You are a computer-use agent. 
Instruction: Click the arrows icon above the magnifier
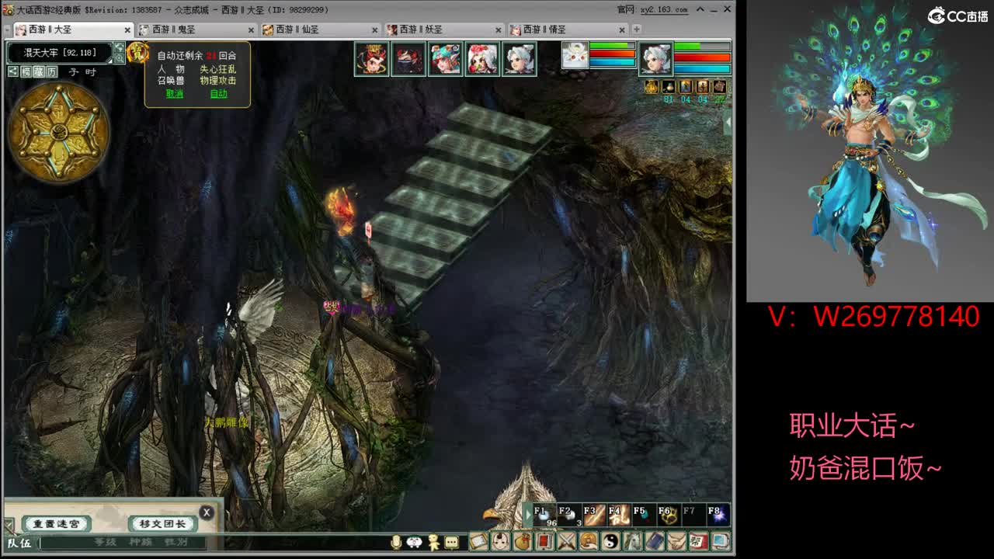[119, 47]
